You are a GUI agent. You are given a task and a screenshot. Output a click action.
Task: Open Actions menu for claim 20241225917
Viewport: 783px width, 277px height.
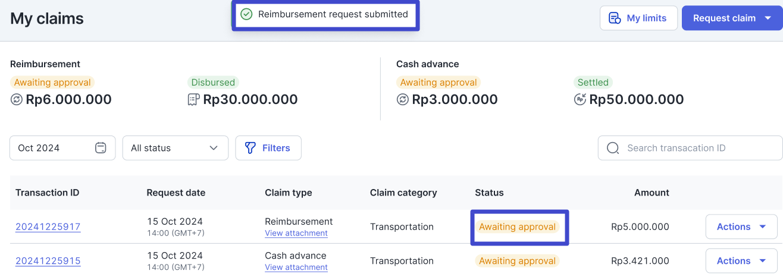click(741, 227)
